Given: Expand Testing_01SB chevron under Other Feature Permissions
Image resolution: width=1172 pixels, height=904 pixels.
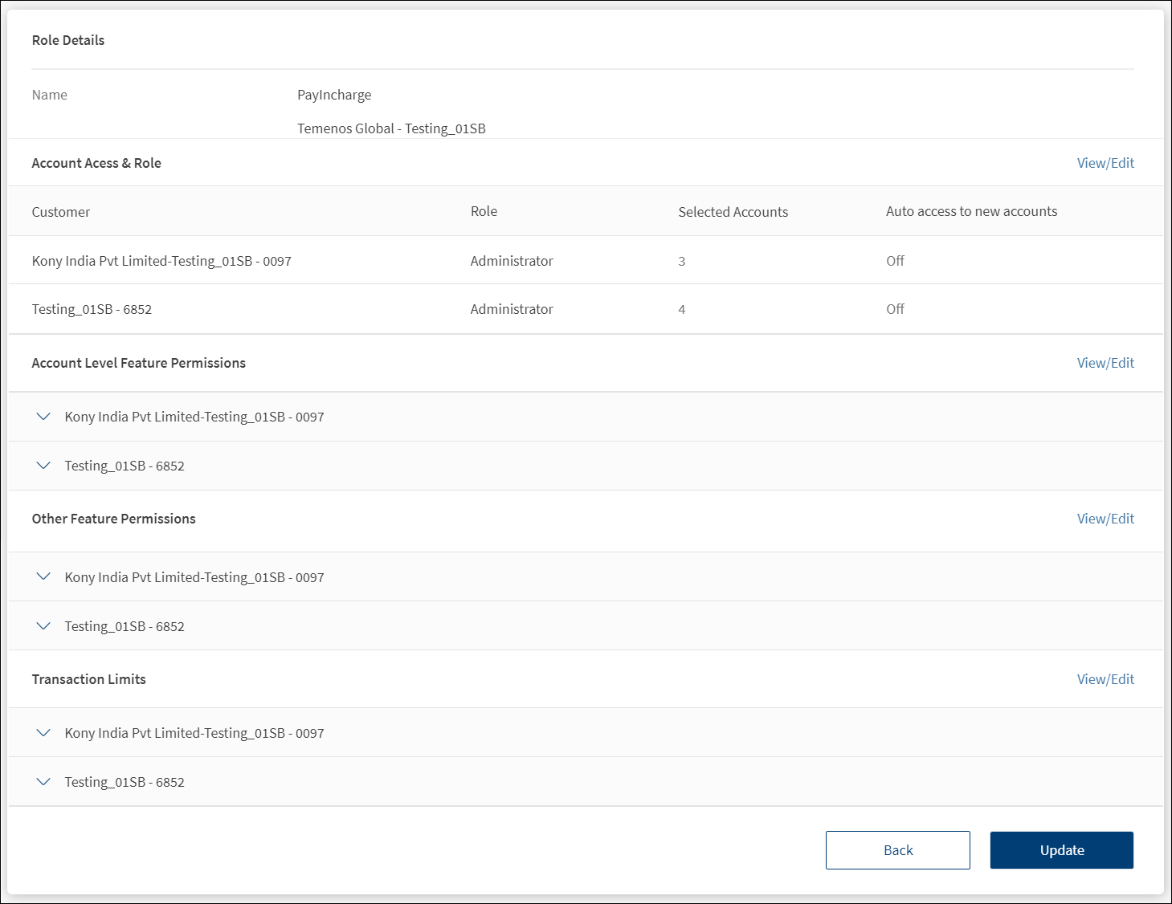Looking at the screenshot, I should point(43,626).
